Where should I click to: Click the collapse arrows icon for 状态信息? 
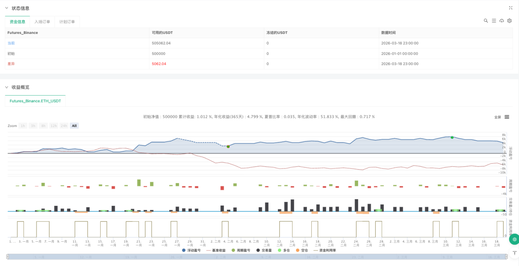click(x=511, y=8)
